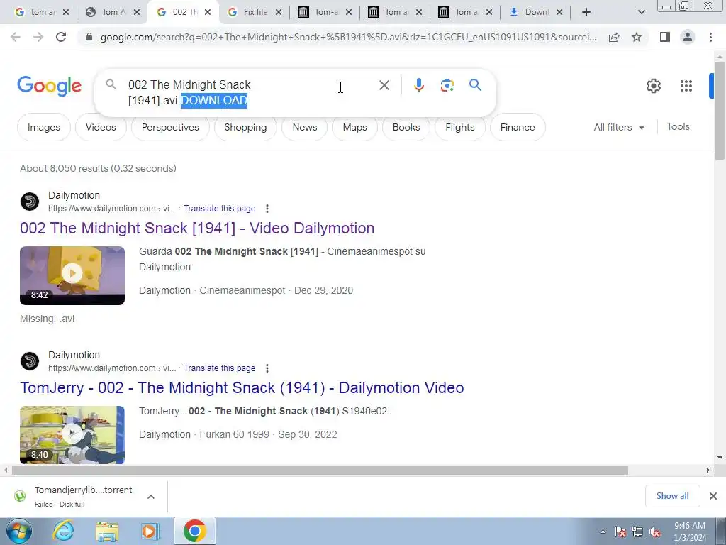Viewport: 726px width, 545px height.
Task: Launch Internet Explorer from taskbar
Action: (63, 531)
